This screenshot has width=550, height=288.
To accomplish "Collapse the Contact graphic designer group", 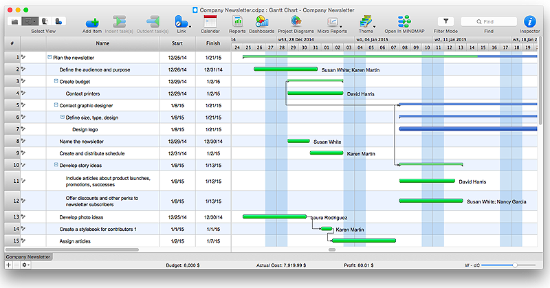I will pyautogui.click(x=56, y=105).
